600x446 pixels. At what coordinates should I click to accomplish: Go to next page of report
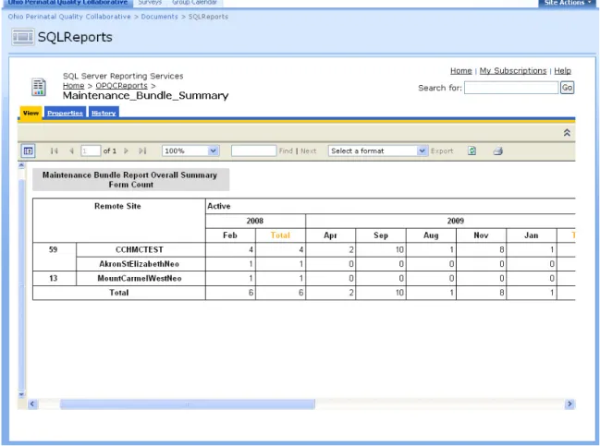coord(126,151)
